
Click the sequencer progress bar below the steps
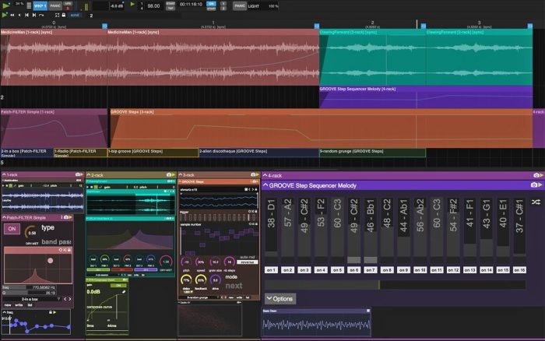395,285
